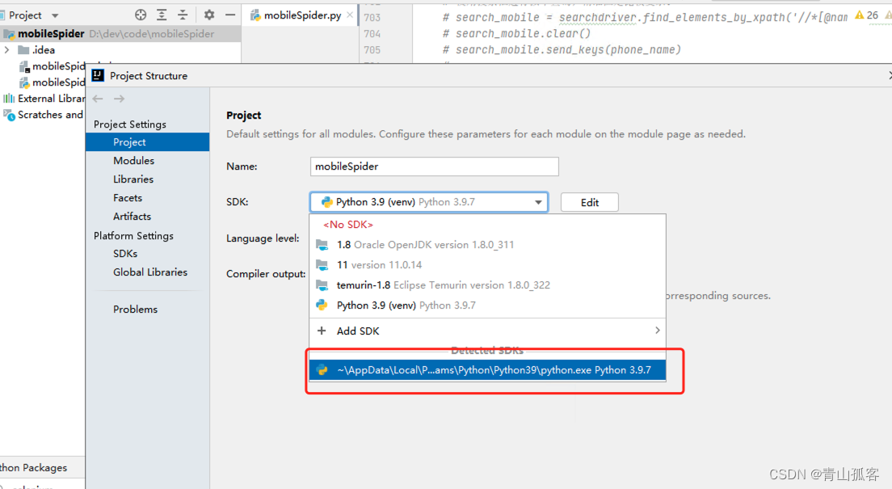Image resolution: width=892 pixels, height=489 pixels.
Task: Hide the Project tool window
Action: click(229, 15)
